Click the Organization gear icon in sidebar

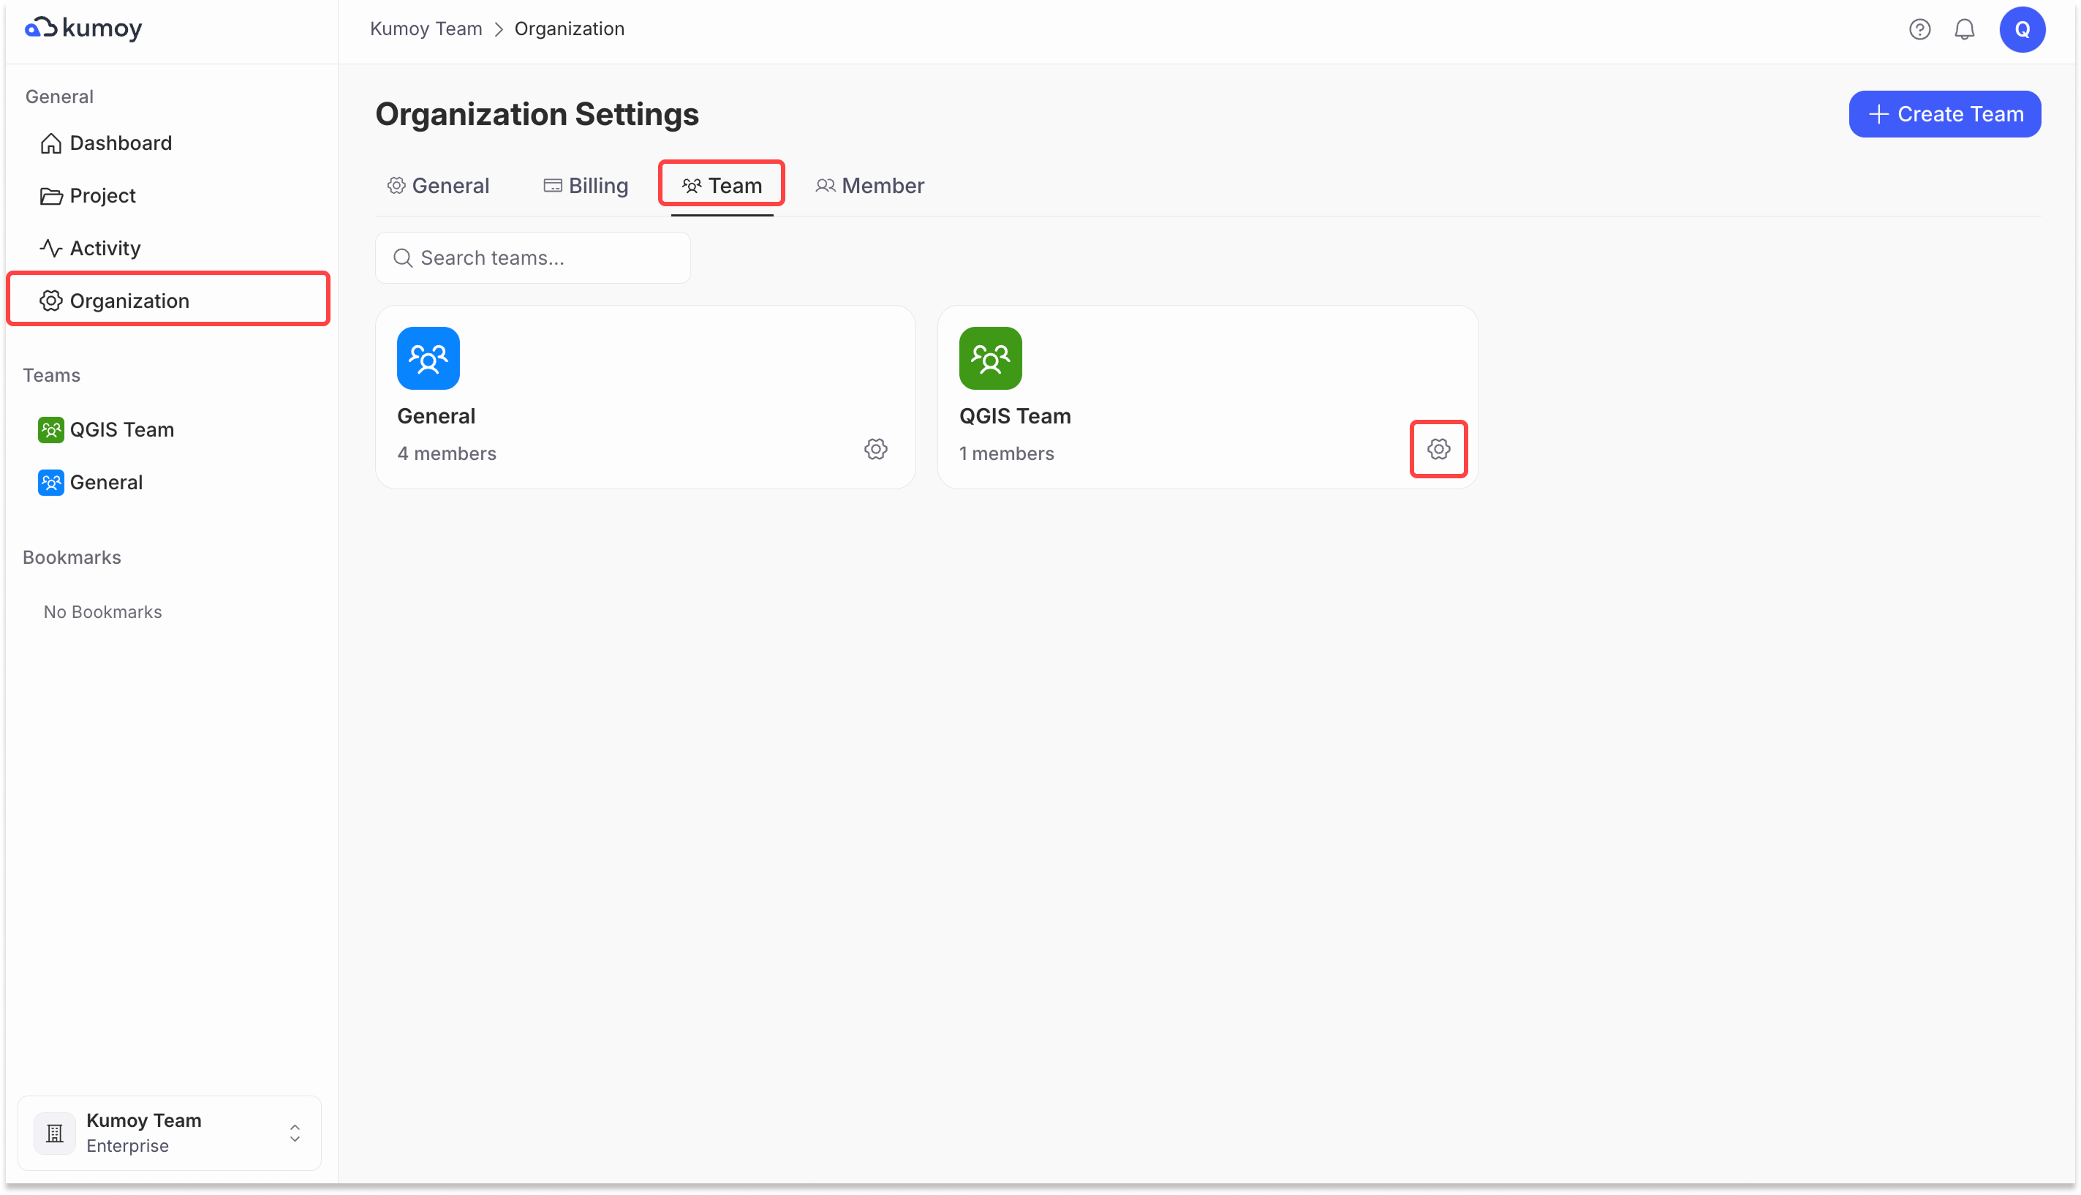[x=50, y=301]
